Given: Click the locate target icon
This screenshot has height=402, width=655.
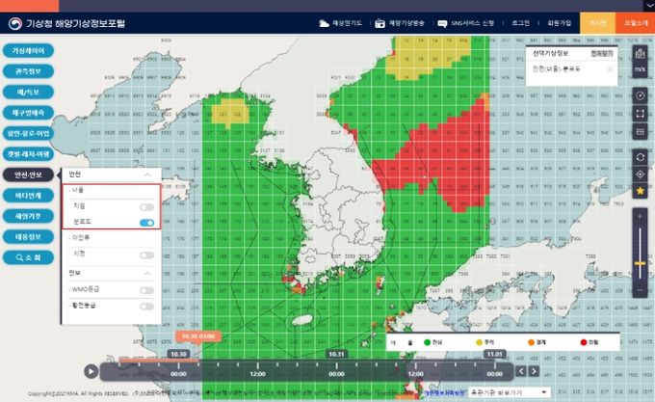Looking at the screenshot, I should tap(641, 174).
